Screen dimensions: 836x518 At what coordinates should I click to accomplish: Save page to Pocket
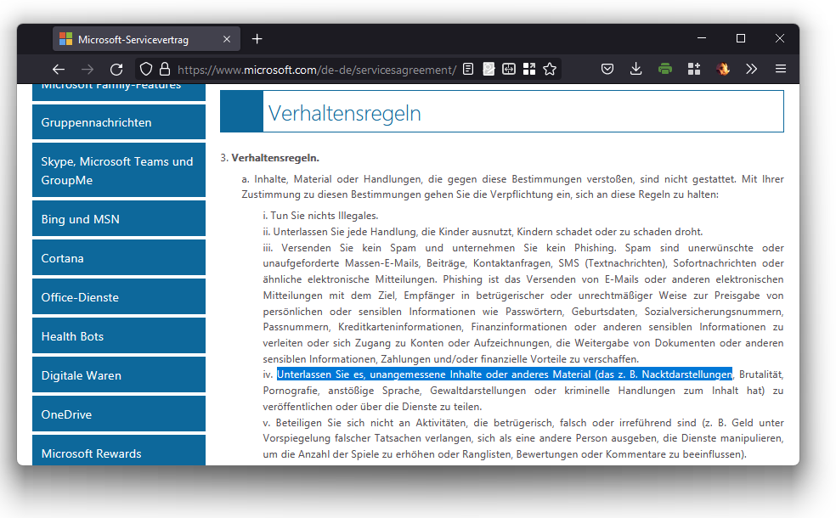607,70
